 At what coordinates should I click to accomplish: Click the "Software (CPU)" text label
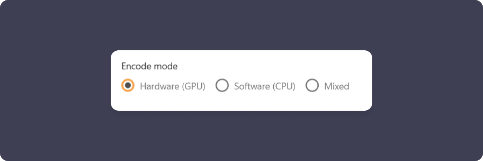[x=264, y=86]
